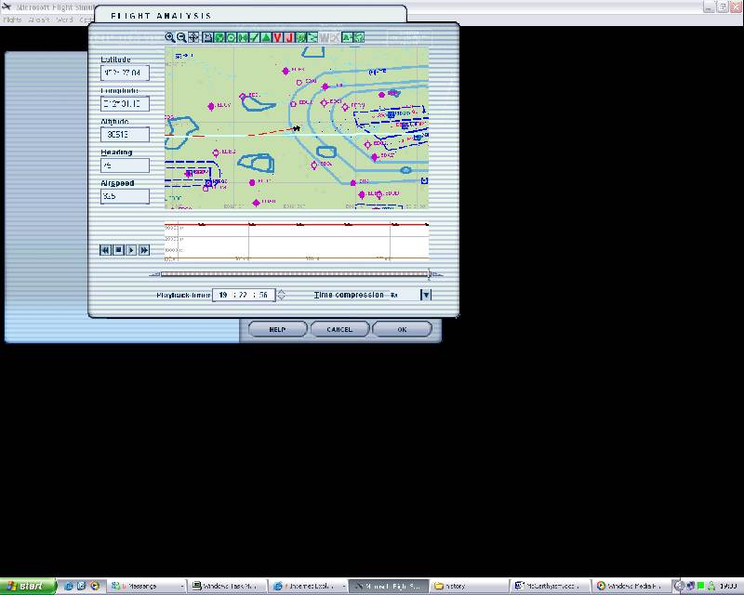Click the timeline slider left arrow

pos(154,274)
